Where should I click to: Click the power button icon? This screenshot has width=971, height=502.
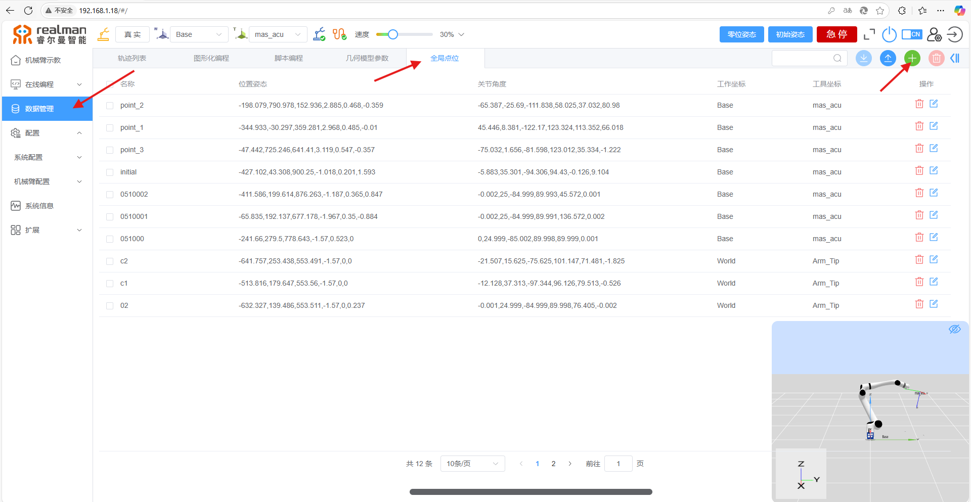pyautogui.click(x=889, y=34)
